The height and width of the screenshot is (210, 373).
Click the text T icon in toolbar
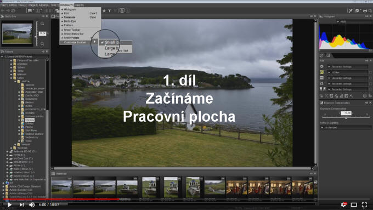[109, 10]
